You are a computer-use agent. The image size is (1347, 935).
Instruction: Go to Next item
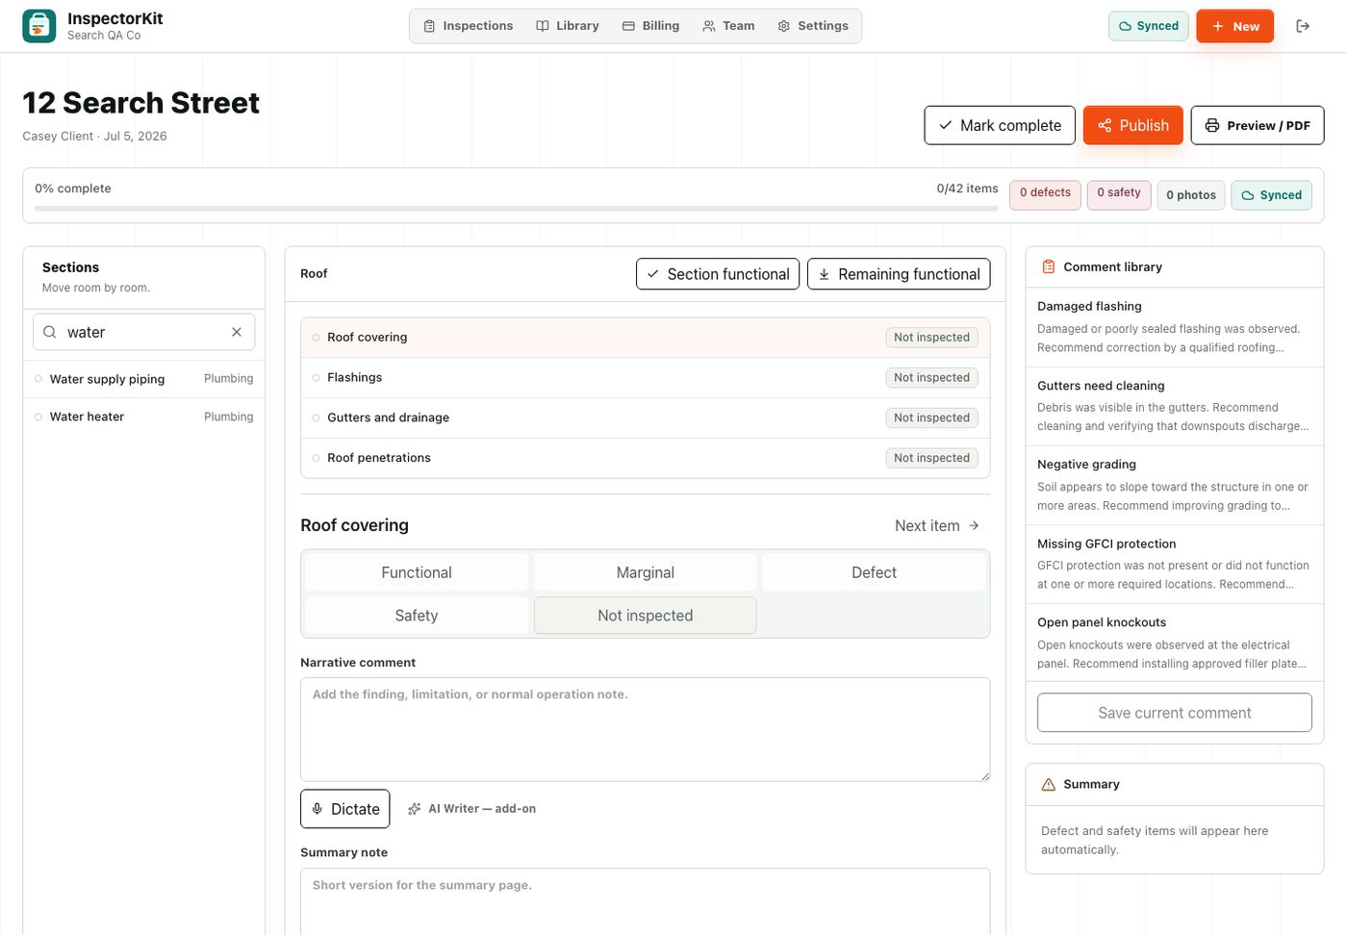coord(937,525)
